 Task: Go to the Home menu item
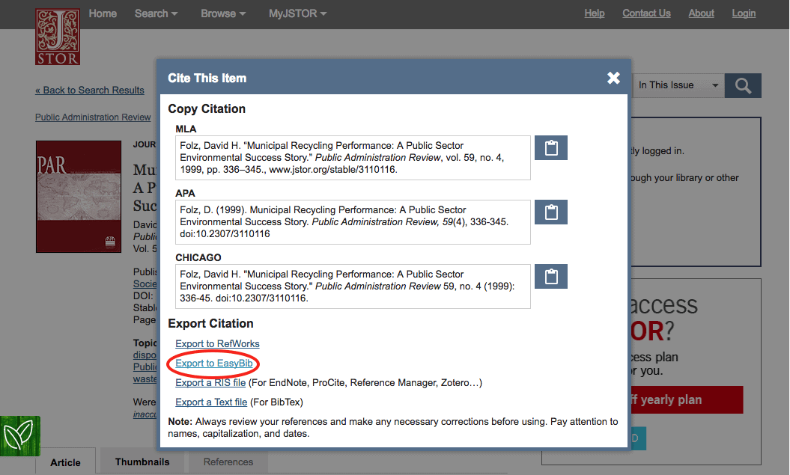click(103, 13)
